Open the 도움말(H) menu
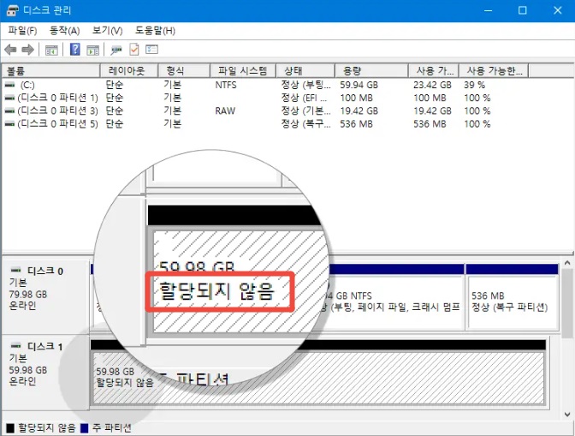575x436 pixels. click(155, 31)
